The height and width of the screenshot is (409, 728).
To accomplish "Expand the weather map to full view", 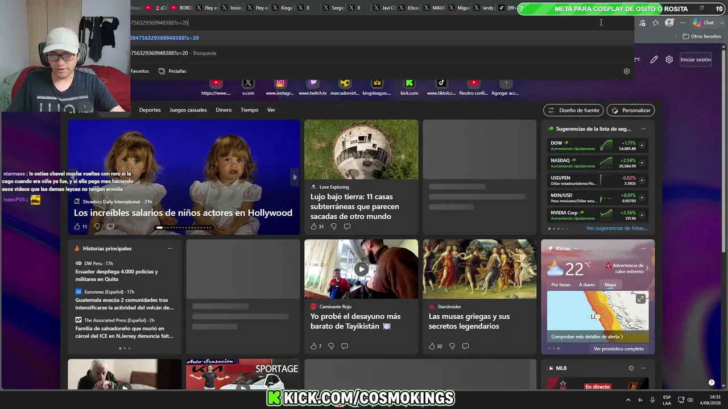I will coord(640,299).
